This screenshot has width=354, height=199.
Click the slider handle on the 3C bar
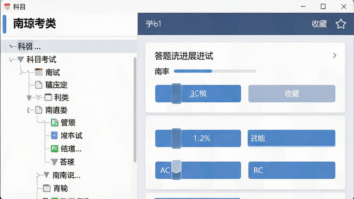click(x=176, y=94)
